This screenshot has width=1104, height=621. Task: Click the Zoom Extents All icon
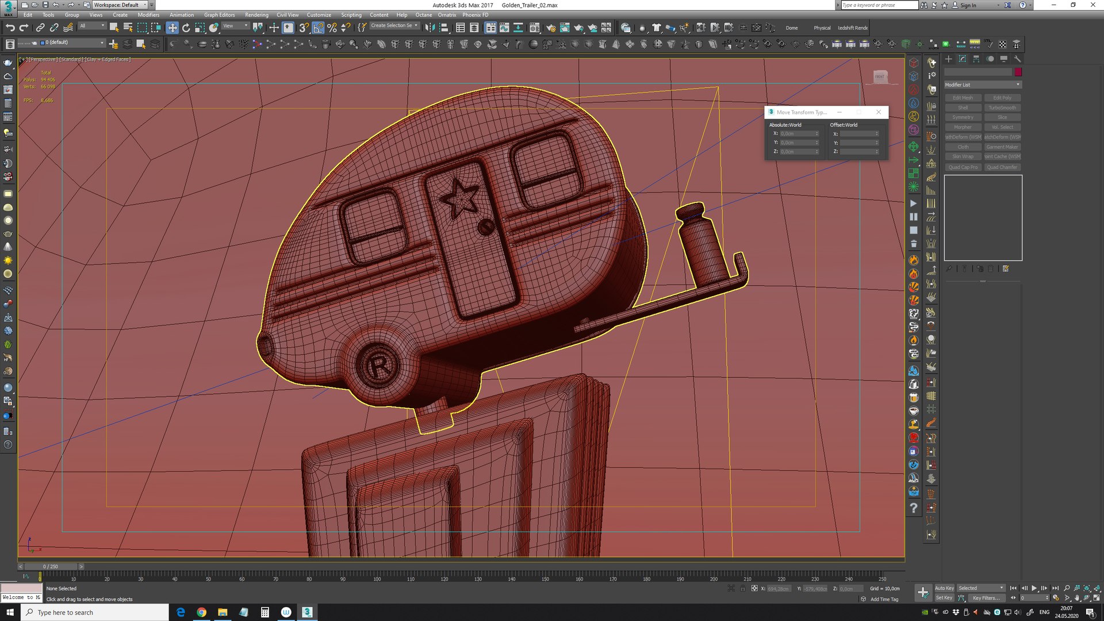pyautogui.click(x=1097, y=588)
